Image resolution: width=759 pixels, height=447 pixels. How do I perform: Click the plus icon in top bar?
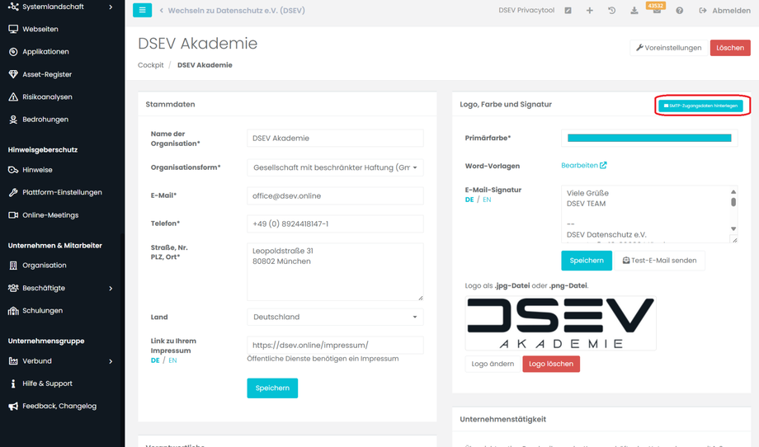(589, 11)
